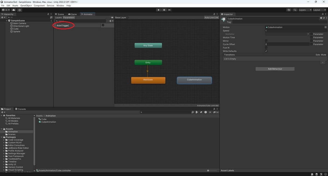Toggle the Auto Live Link button
328x176 pixels.
212,17
